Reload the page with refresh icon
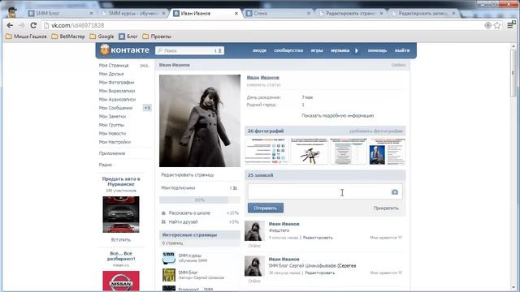The image size is (520, 292). pos(33,25)
